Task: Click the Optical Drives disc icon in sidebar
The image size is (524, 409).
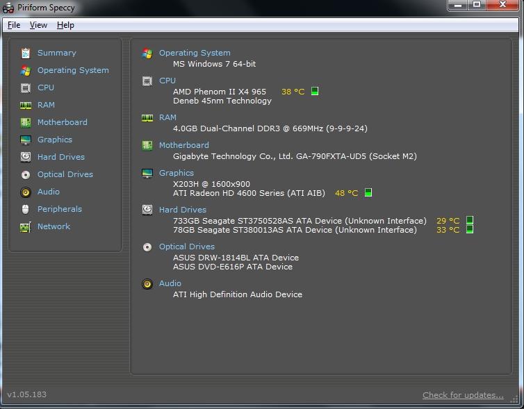Action: click(26, 174)
